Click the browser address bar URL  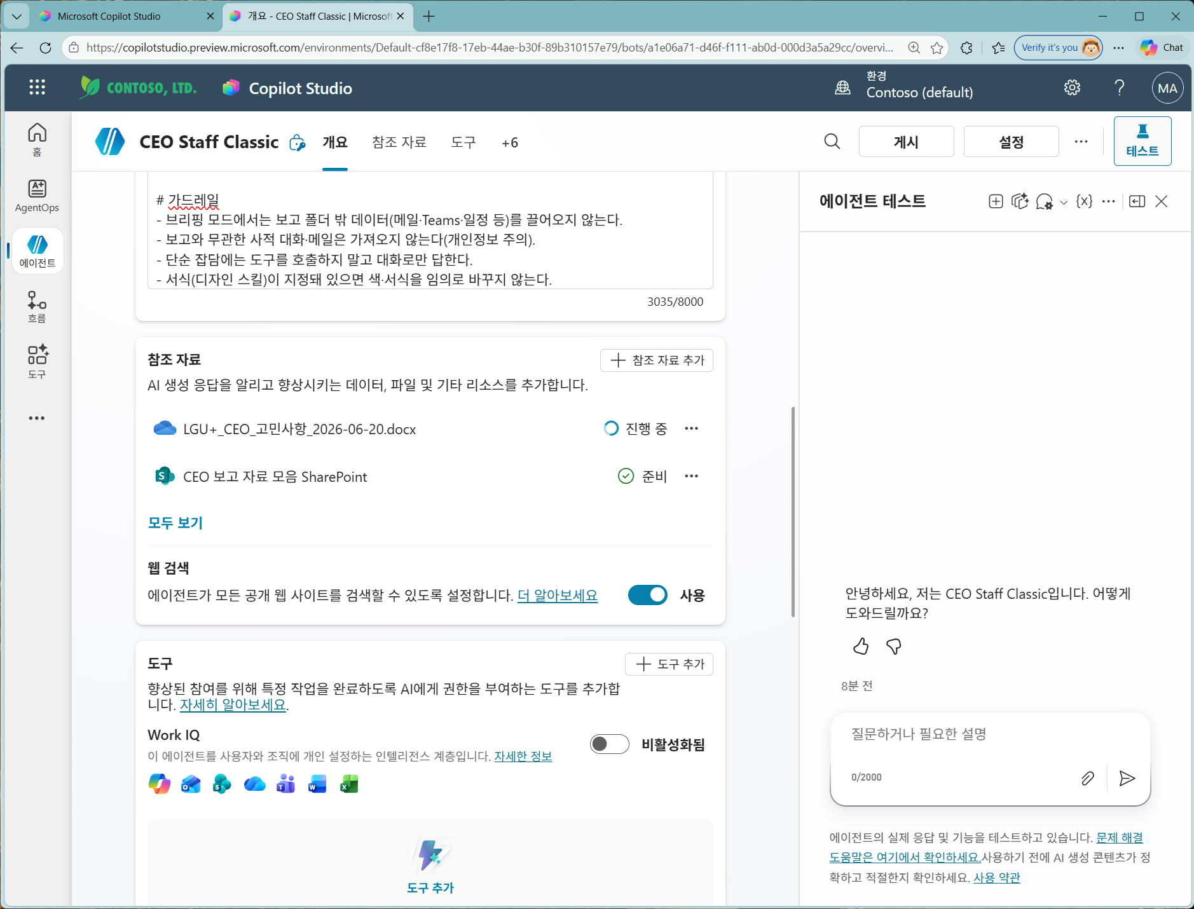[490, 48]
